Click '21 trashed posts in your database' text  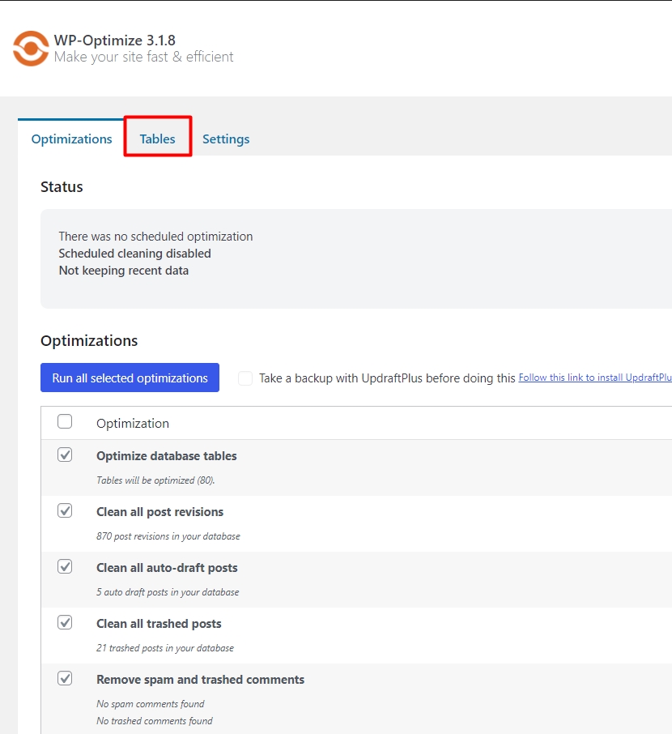click(x=165, y=648)
